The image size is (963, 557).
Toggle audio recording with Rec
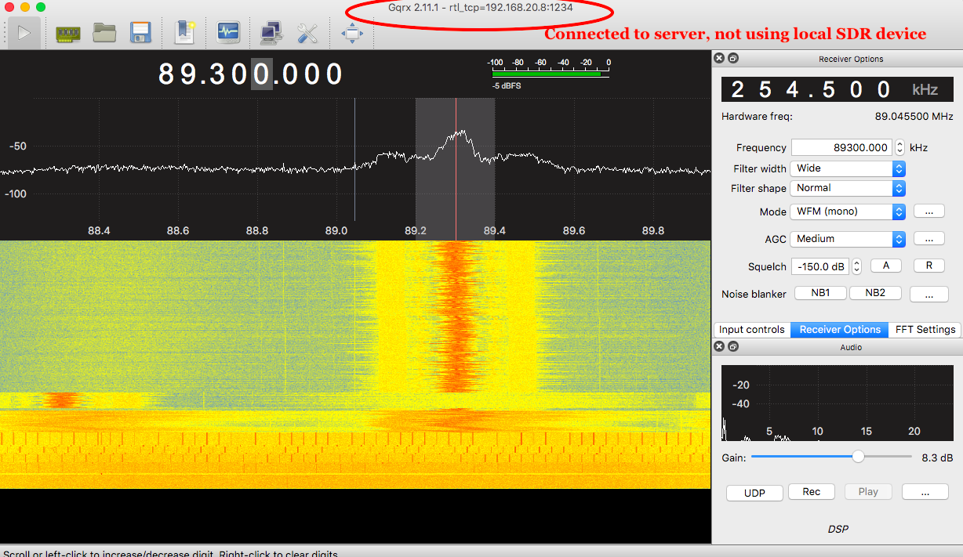tap(812, 492)
